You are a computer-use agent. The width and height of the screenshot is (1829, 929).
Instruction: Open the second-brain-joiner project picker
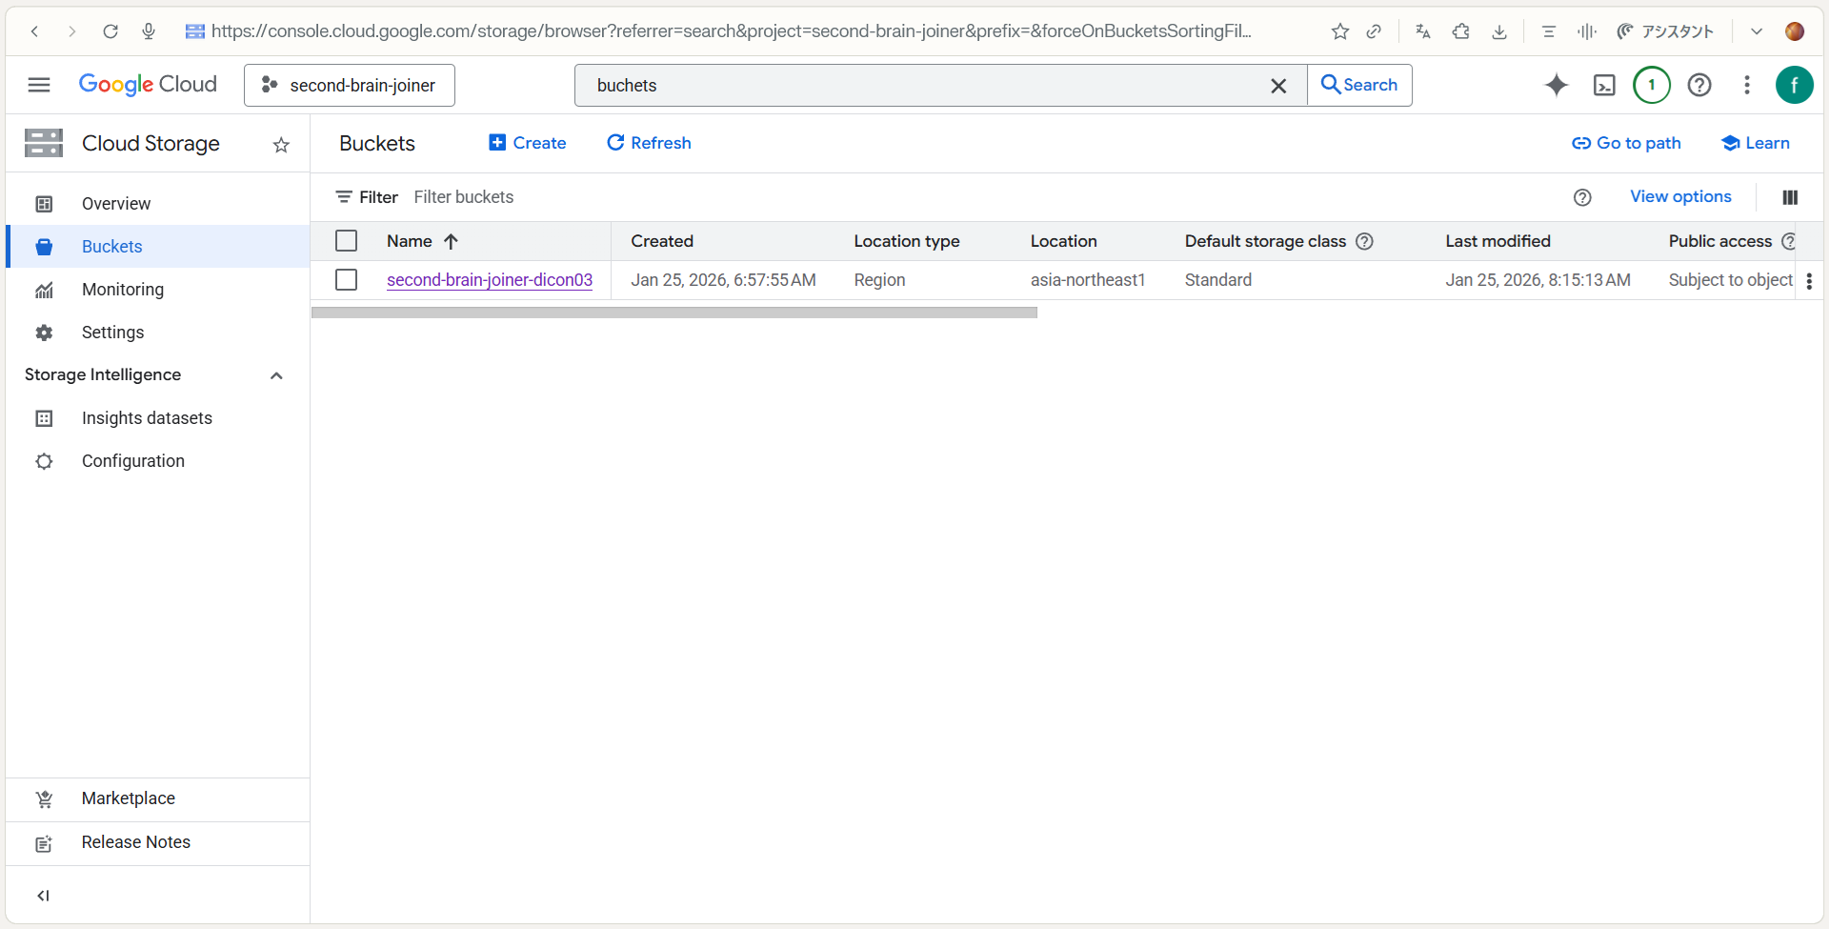pyautogui.click(x=350, y=85)
